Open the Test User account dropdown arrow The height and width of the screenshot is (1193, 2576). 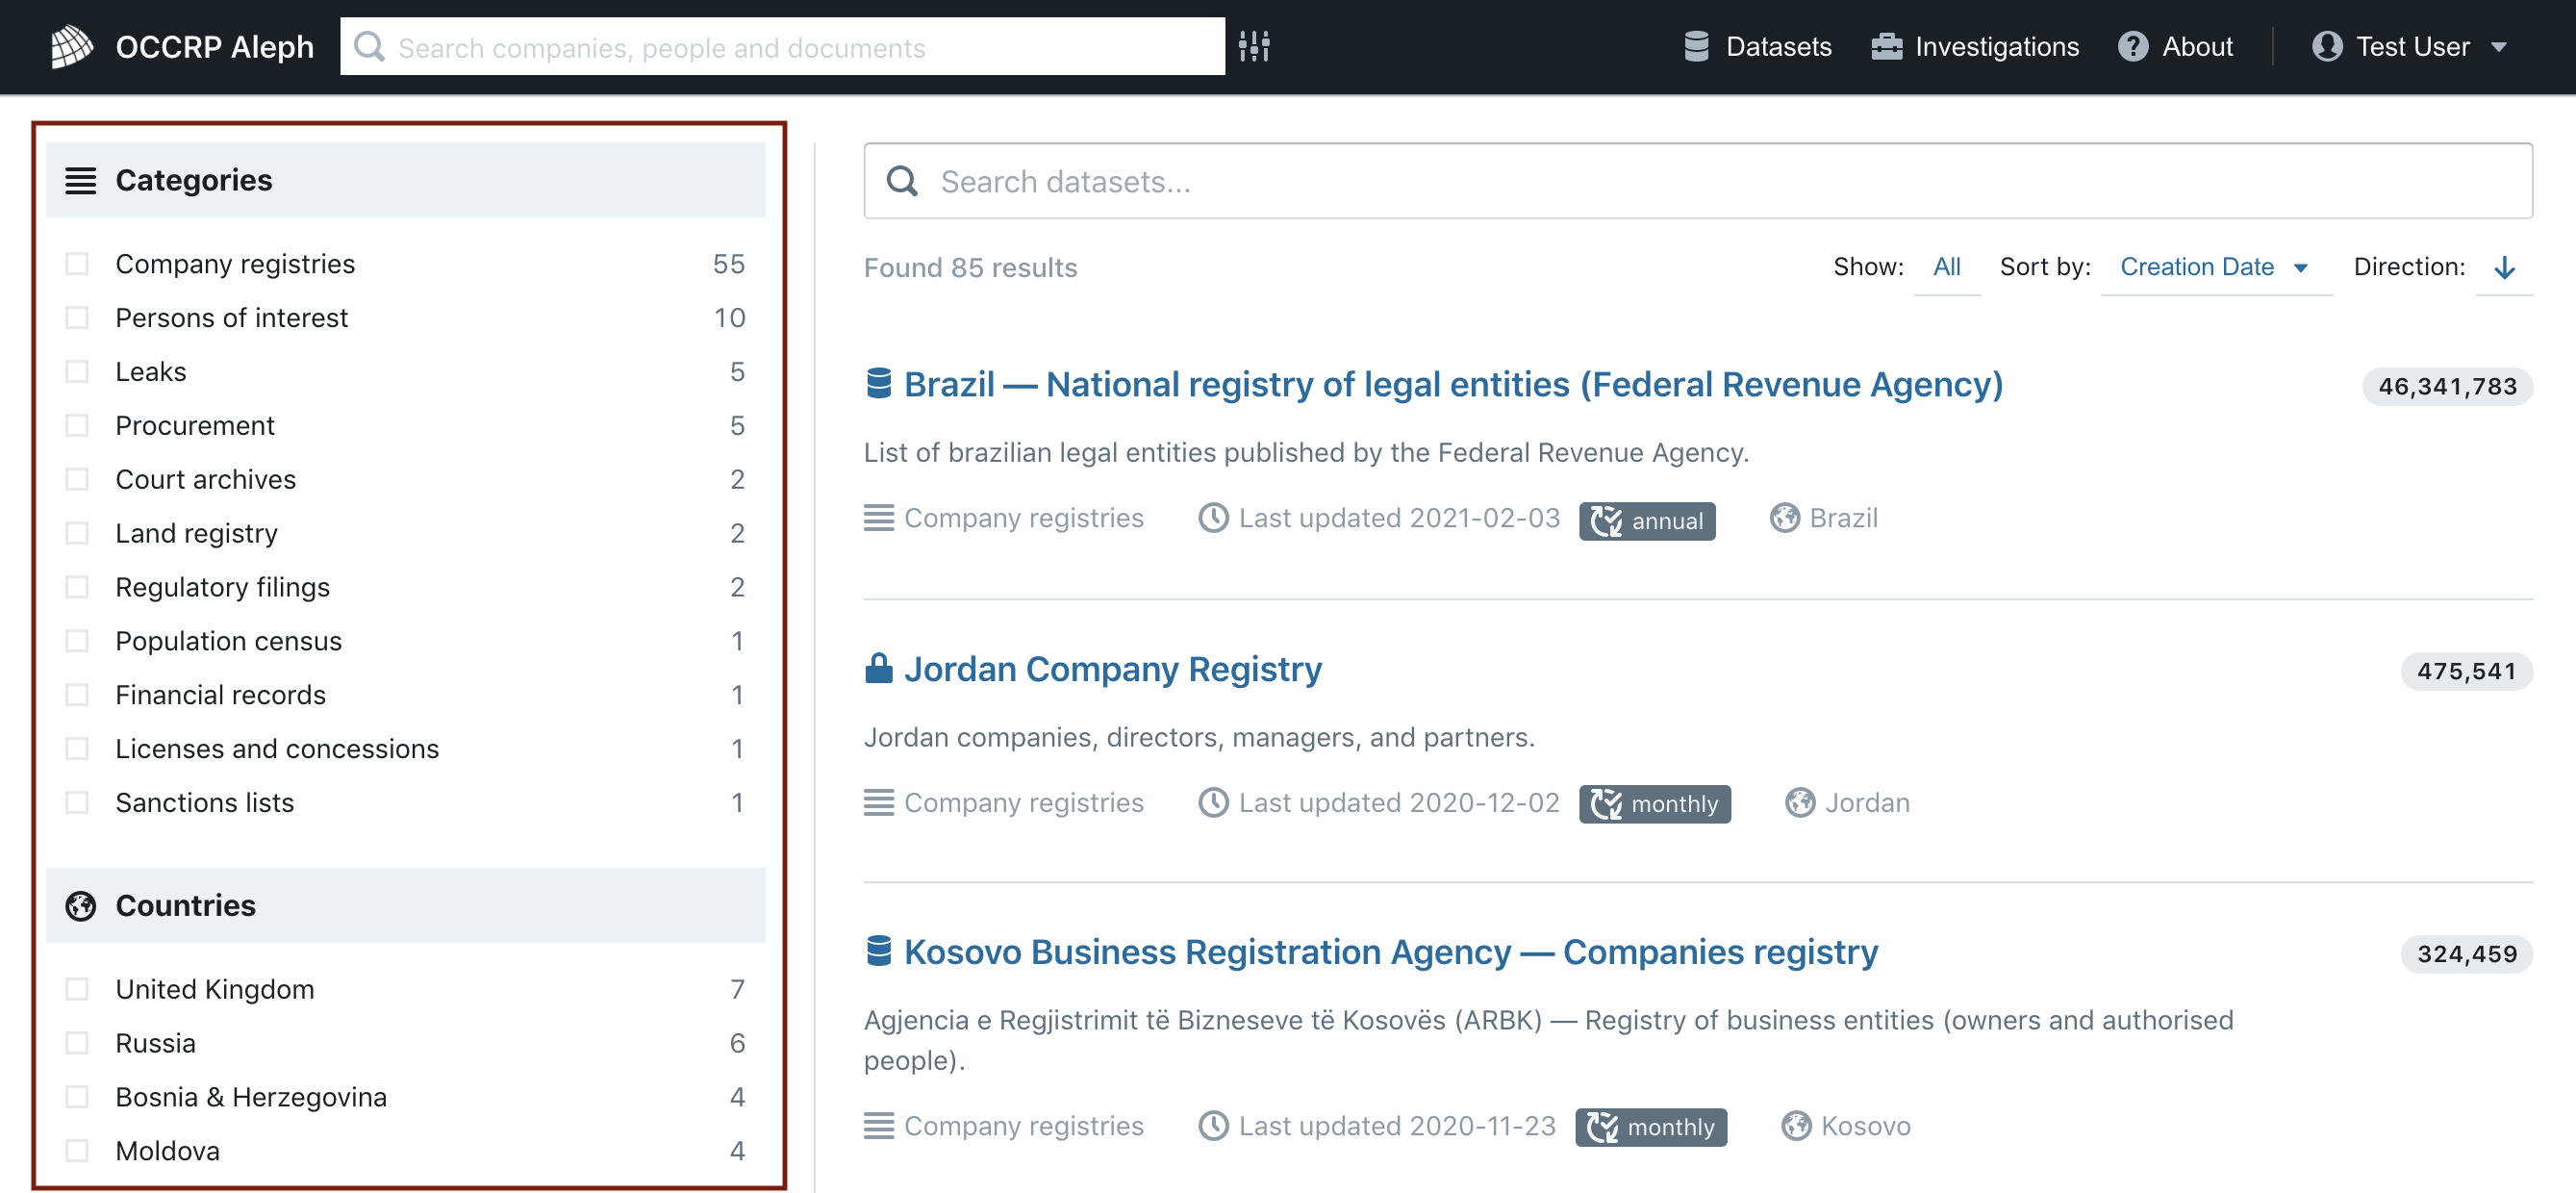click(2498, 47)
